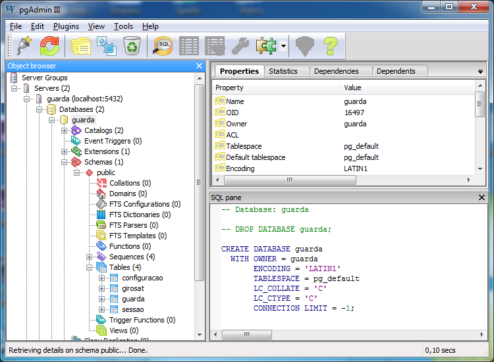Screen dimensions: 494x362
Task: Click the FTS Dictionaries (0) blue books icon
Action: [101, 215]
